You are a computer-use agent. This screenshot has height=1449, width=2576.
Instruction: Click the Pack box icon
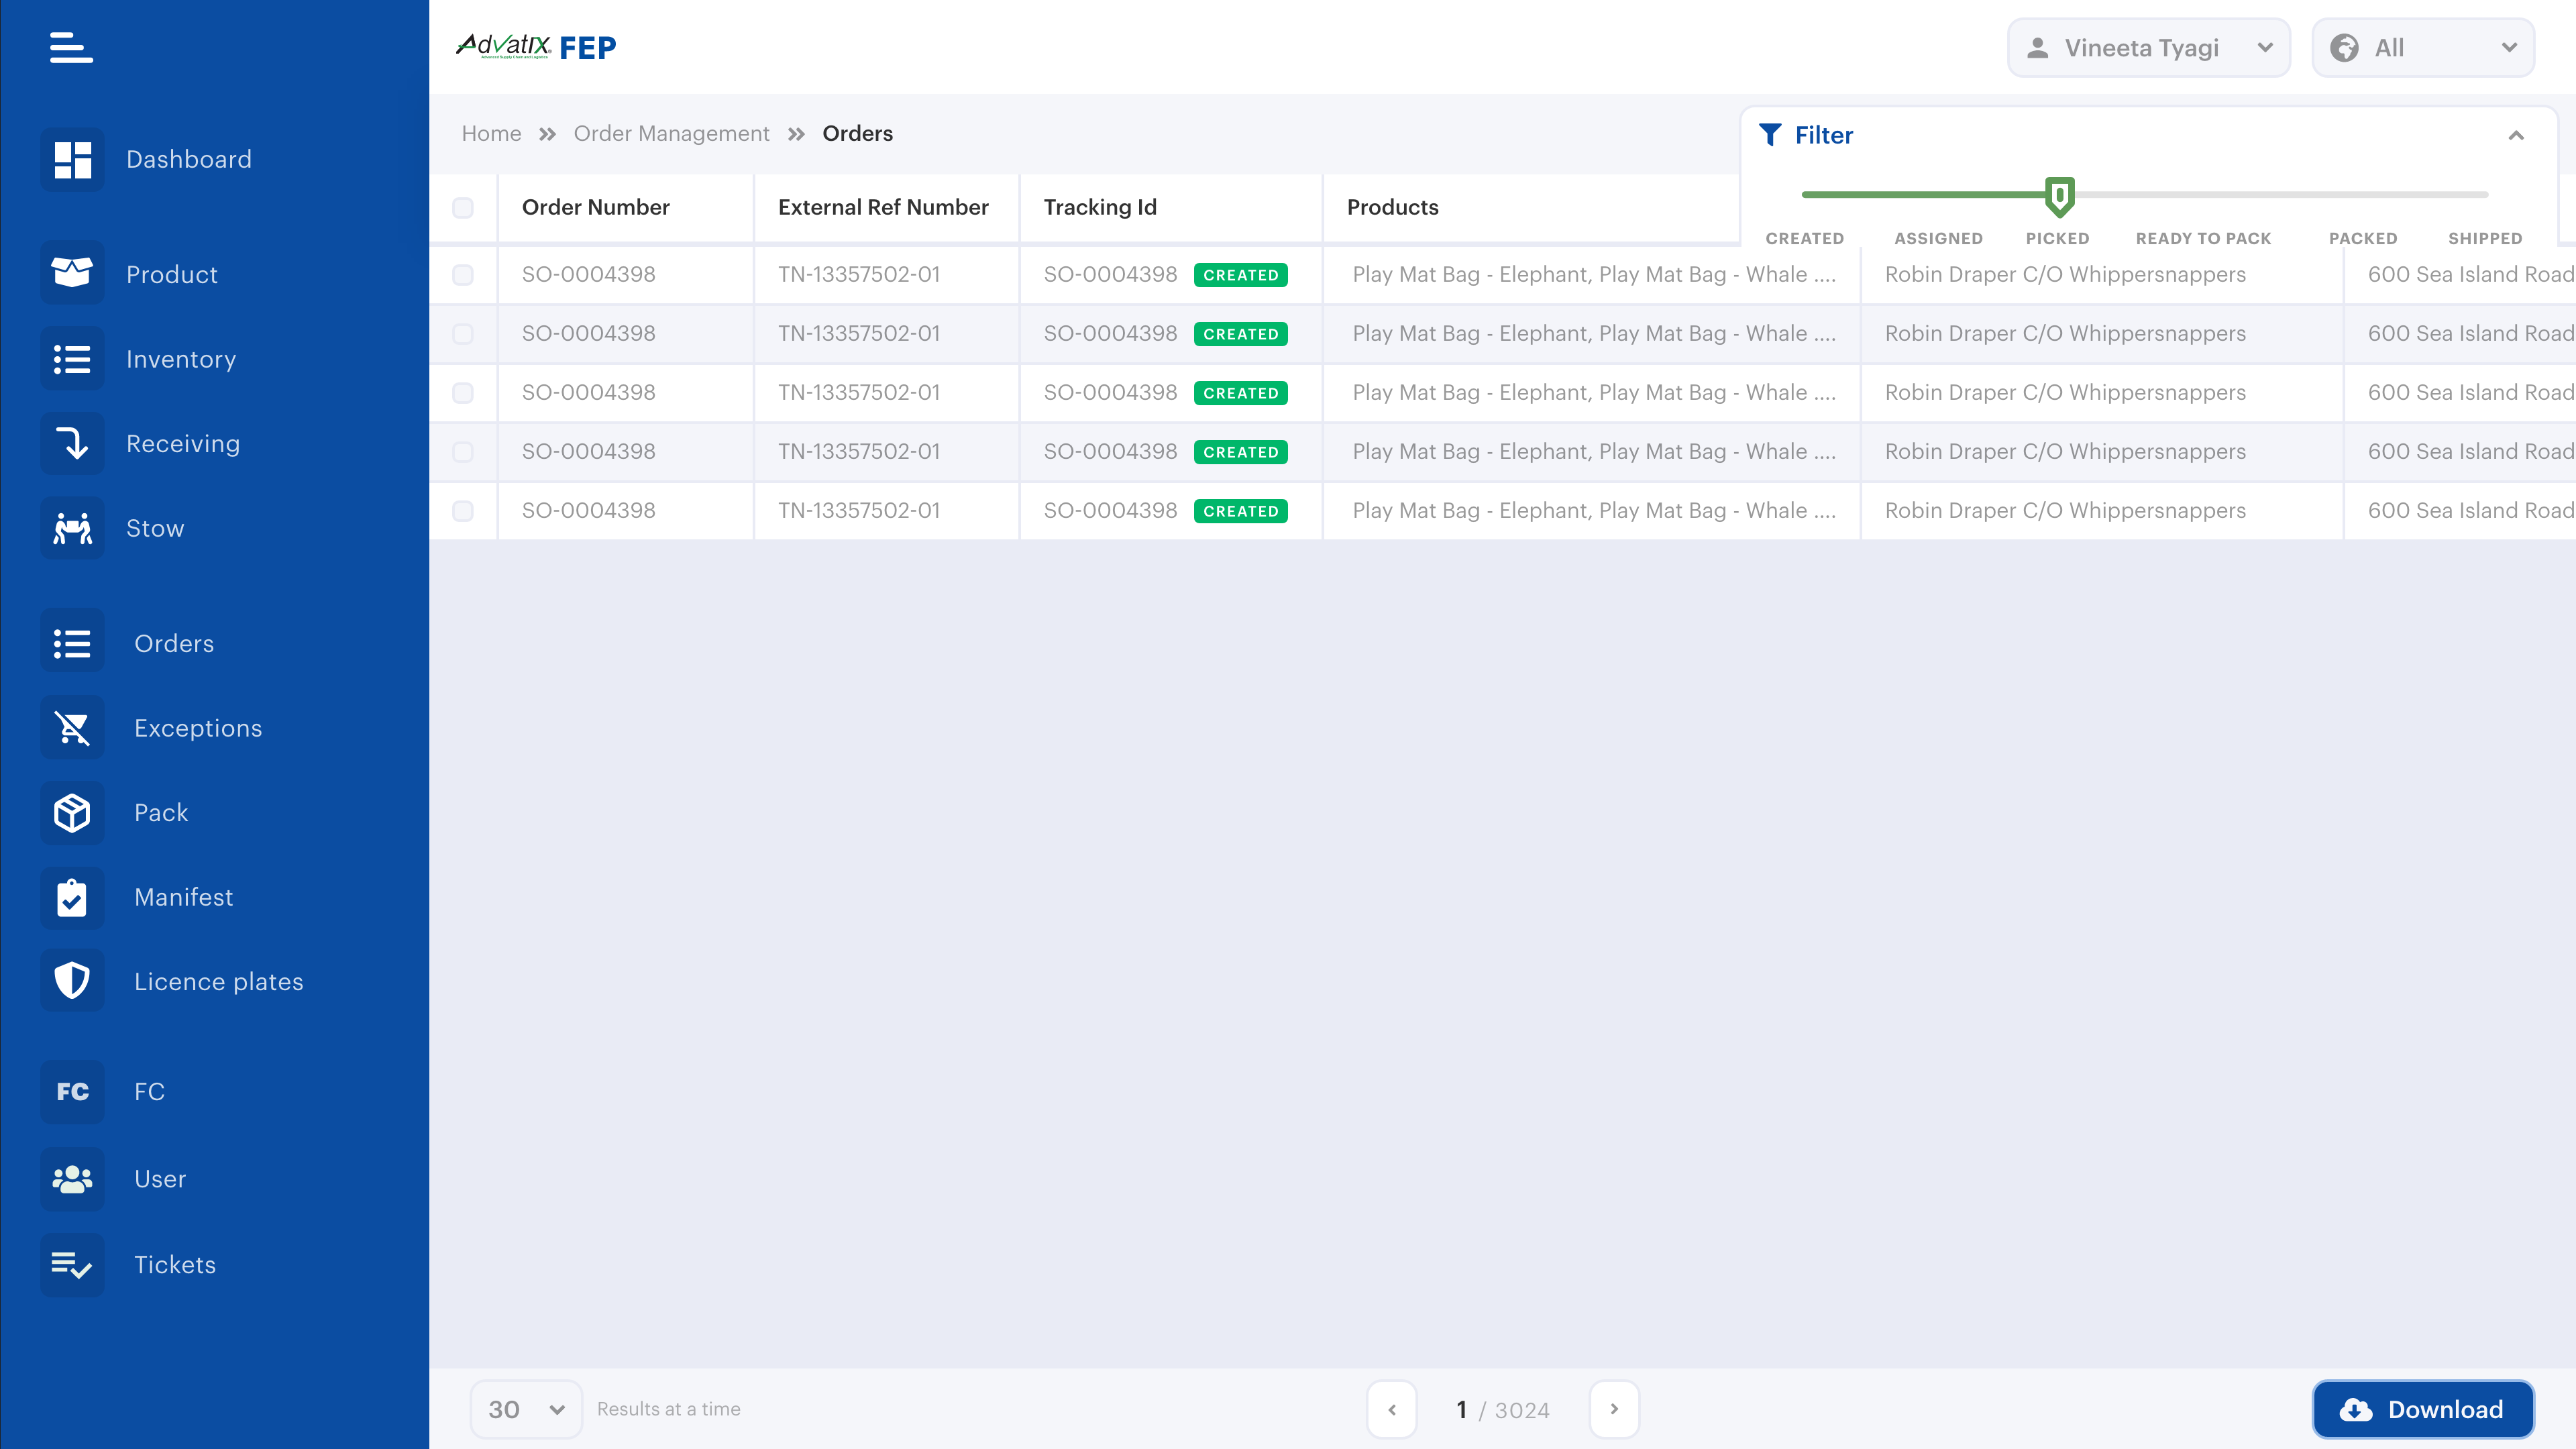tap(71, 812)
